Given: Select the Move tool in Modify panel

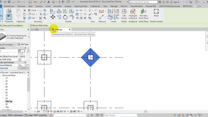Looking at the screenshot, I should (x=53, y=17).
